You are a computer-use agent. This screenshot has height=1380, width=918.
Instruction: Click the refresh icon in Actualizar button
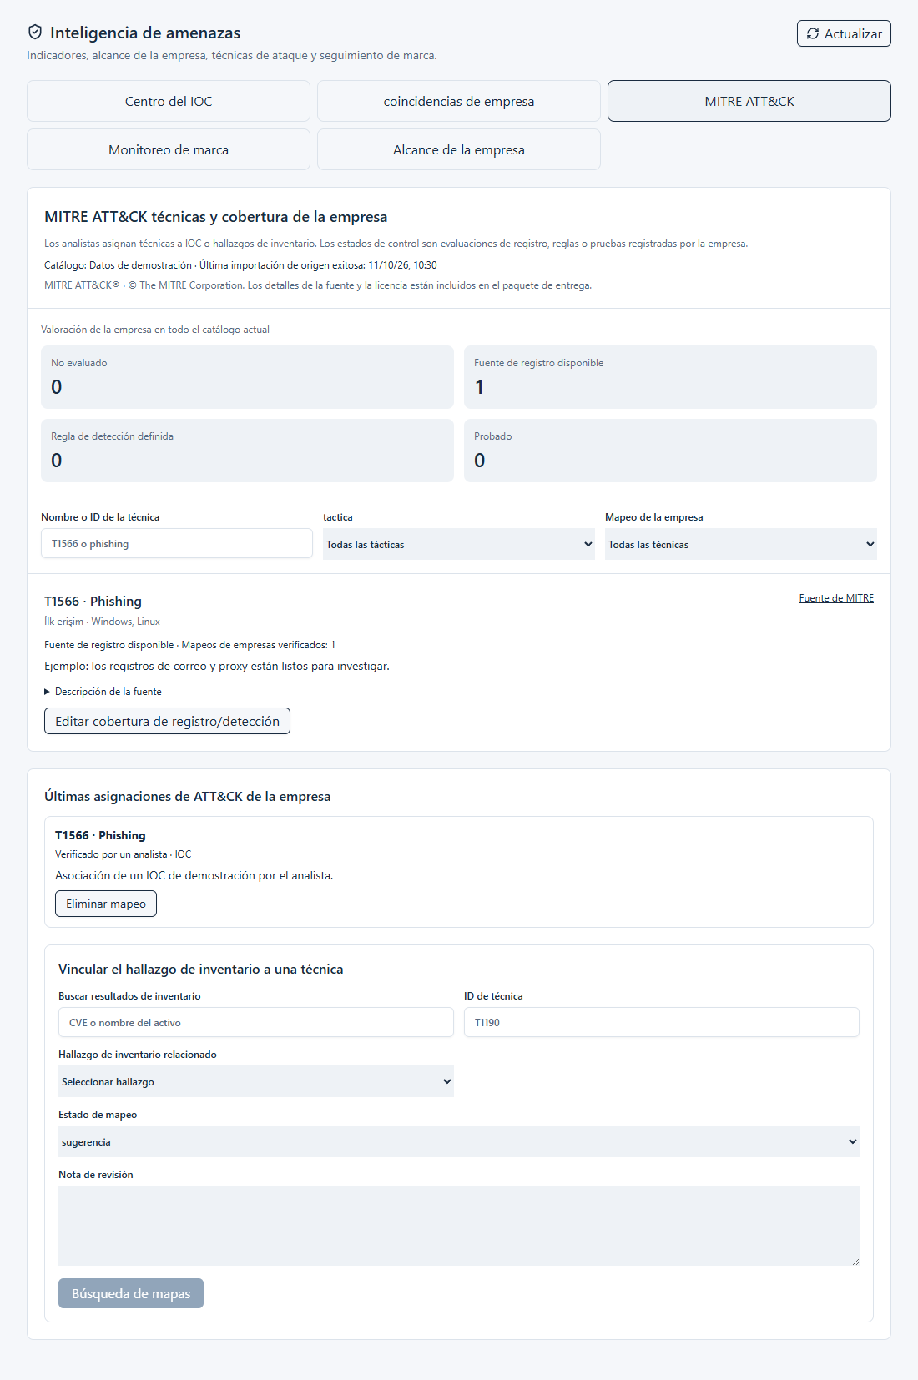coord(813,33)
